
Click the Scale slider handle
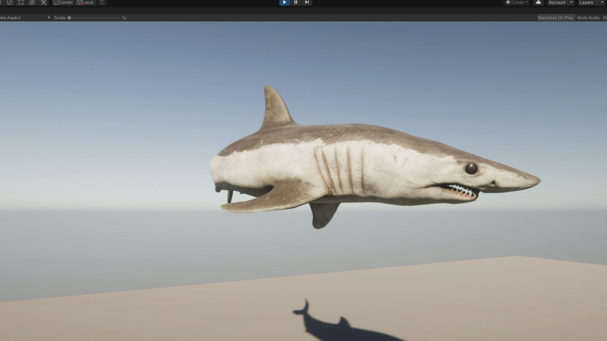(x=69, y=18)
